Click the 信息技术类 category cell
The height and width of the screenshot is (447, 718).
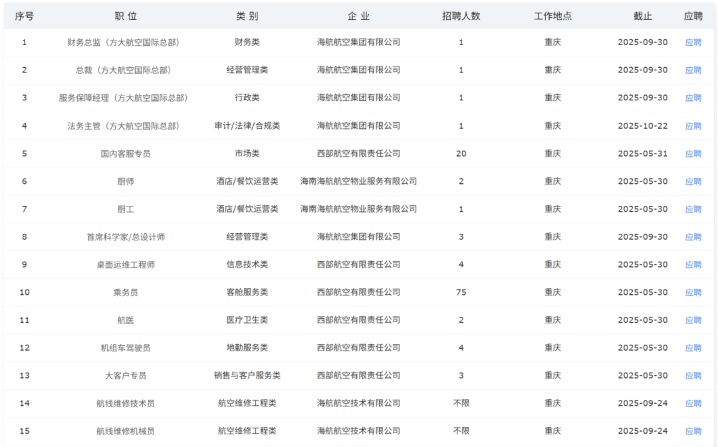(x=247, y=264)
